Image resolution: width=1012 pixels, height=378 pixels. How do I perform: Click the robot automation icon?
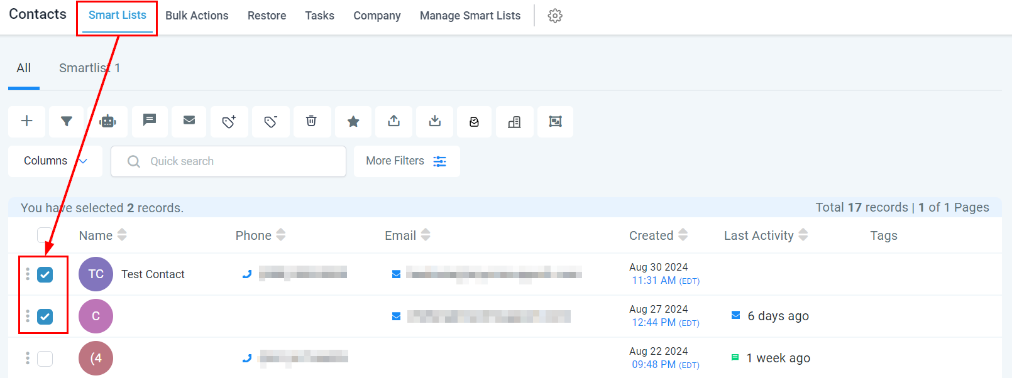108,121
